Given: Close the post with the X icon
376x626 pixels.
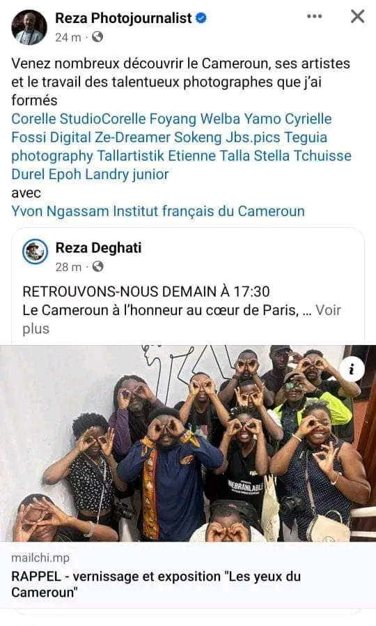Looking at the screenshot, I should tap(357, 16).
